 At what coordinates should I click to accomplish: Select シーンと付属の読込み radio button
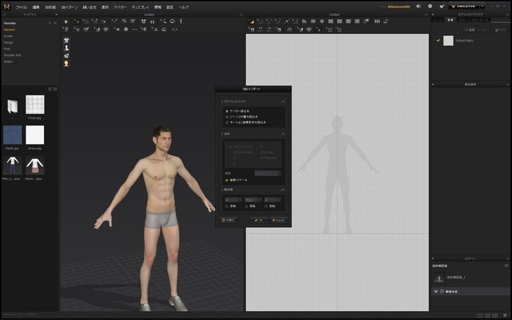coord(227,117)
